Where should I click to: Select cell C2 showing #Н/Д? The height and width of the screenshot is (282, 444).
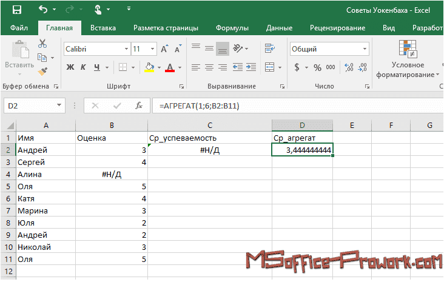tap(209, 150)
